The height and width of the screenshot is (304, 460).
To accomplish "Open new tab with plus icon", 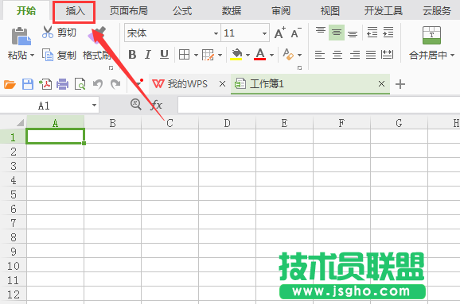I will coord(400,84).
